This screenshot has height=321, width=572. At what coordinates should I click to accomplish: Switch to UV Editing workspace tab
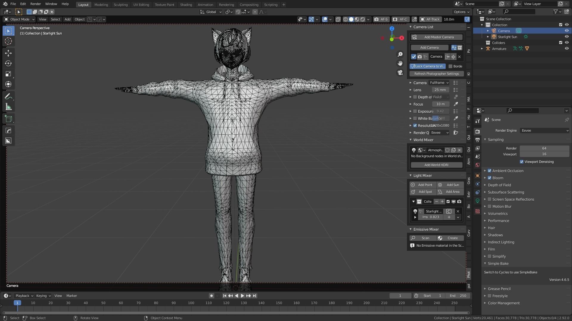coord(141,4)
